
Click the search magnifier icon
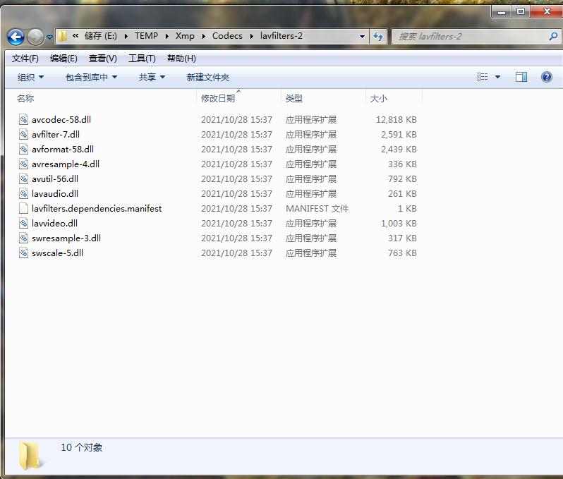coord(552,36)
